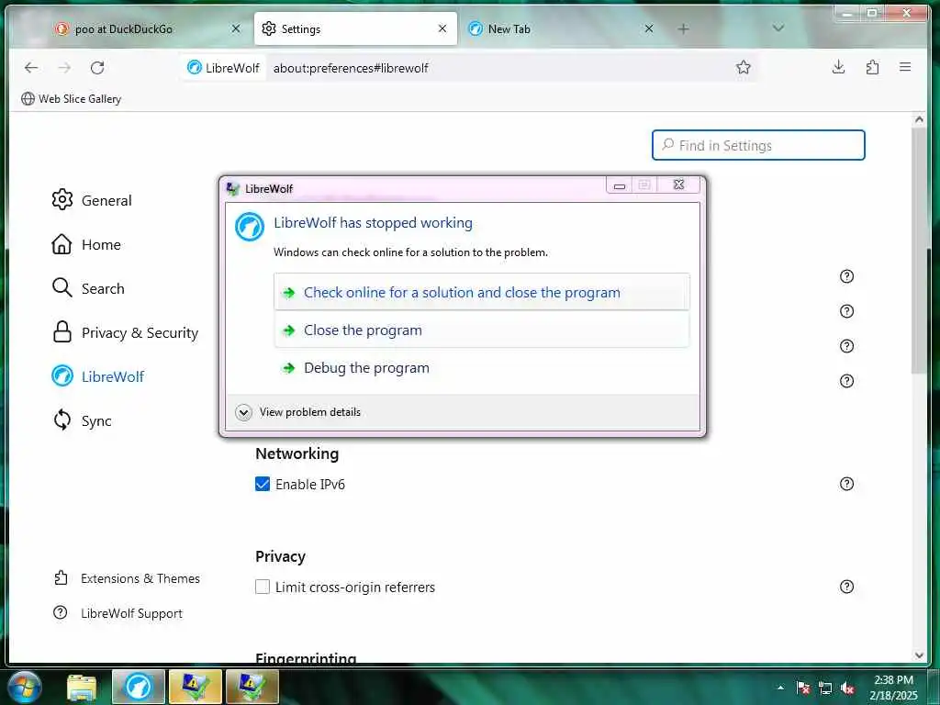Screen dimensions: 940x705
Task: Close the poo at DuckDuckGo tab
Action: point(236,28)
